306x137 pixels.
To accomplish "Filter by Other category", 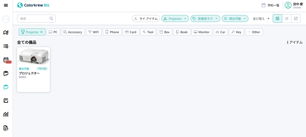I will tap(254, 32).
